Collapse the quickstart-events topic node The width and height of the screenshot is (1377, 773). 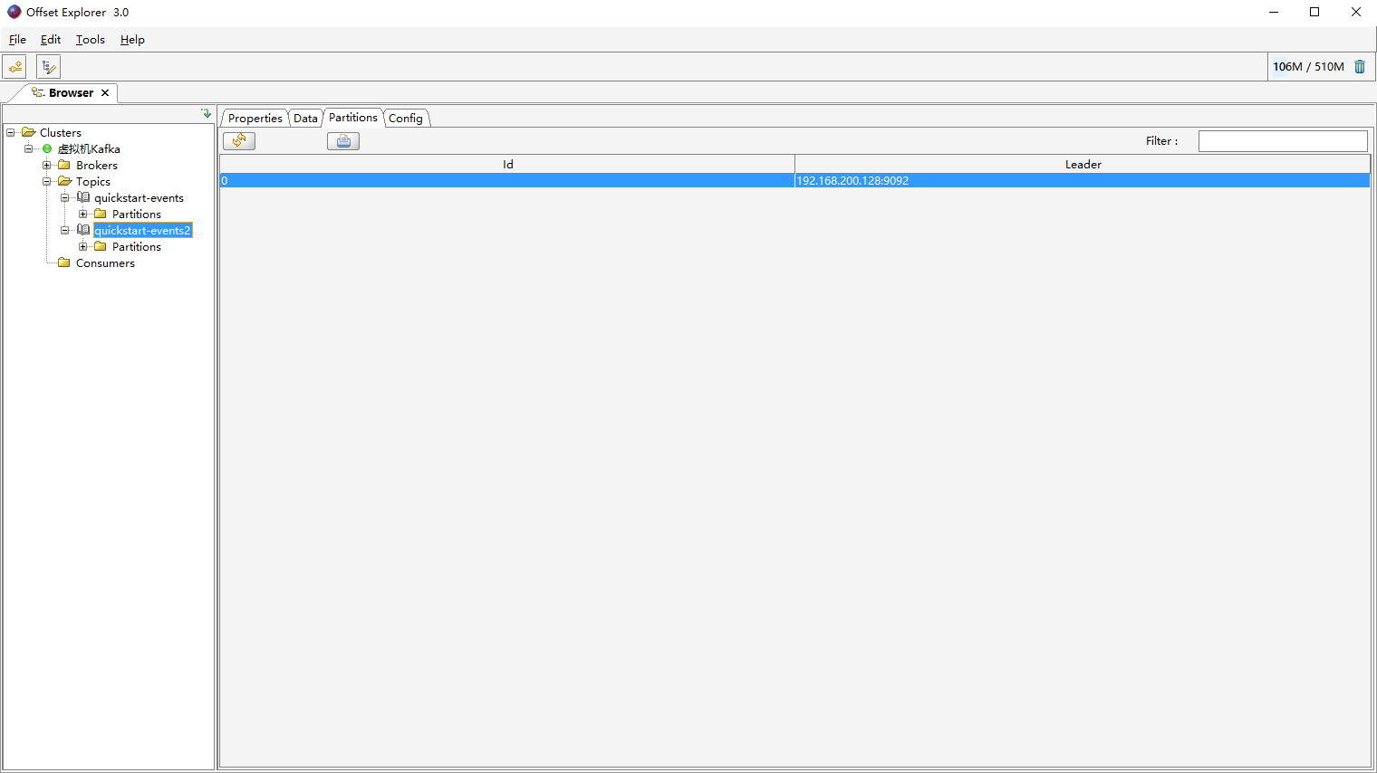coord(65,197)
